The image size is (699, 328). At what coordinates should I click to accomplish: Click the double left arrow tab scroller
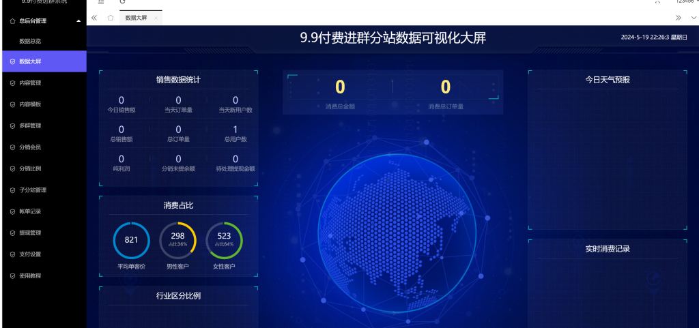tap(94, 18)
